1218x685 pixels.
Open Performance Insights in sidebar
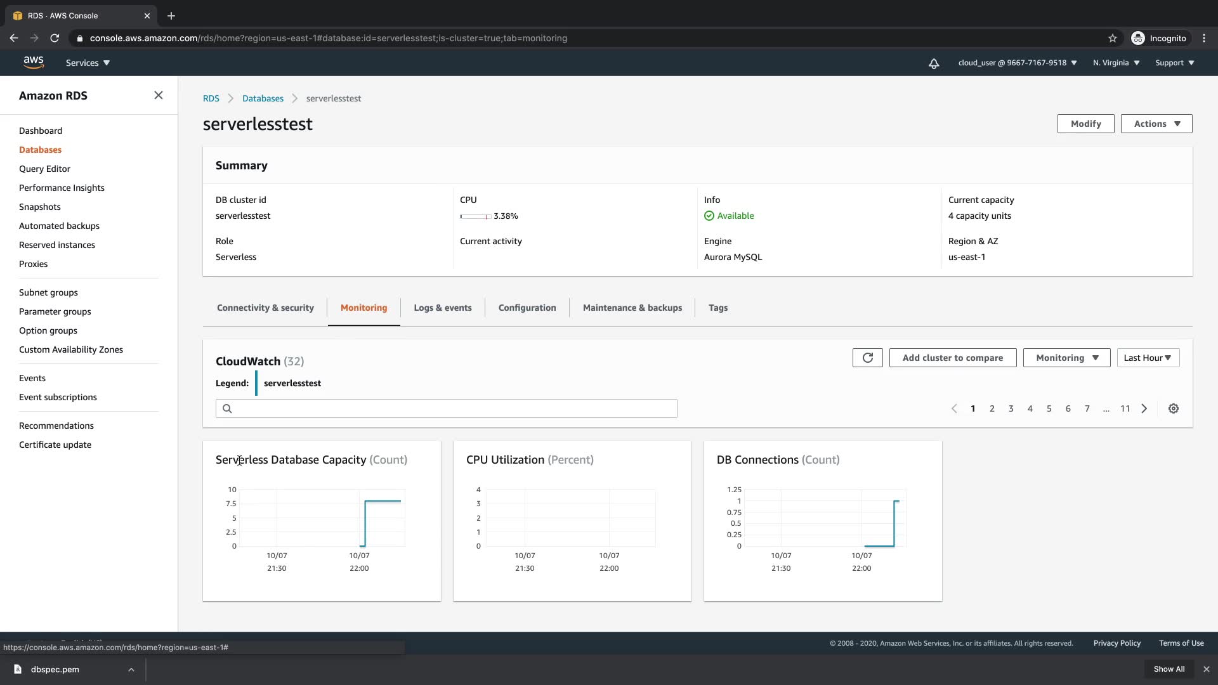pyautogui.click(x=62, y=188)
